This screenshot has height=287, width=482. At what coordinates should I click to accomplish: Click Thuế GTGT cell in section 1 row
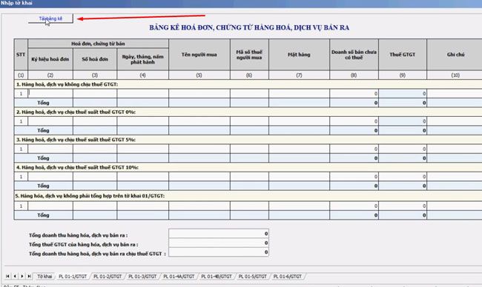coord(403,93)
